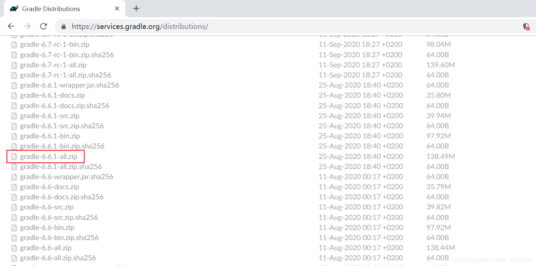Click file icon beside gradle-6.6-src.zip
536x266 pixels.
pos(14,207)
